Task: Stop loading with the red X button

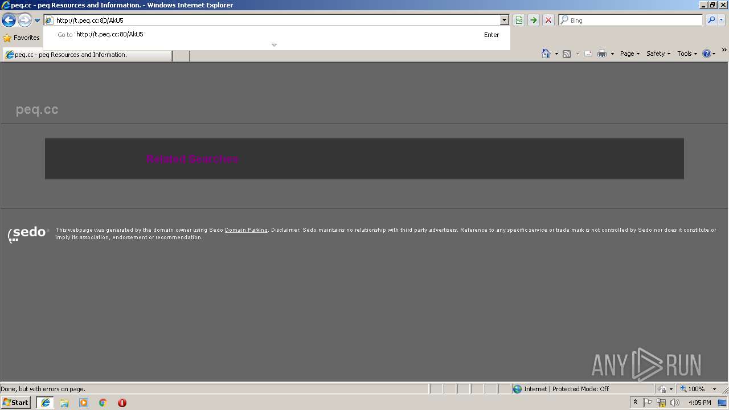Action: (x=548, y=20)
